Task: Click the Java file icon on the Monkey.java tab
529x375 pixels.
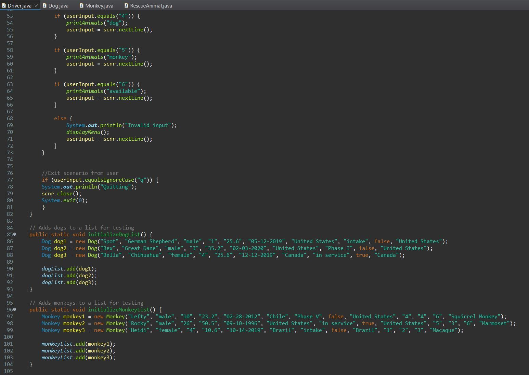Action: (x=81, y=5)
